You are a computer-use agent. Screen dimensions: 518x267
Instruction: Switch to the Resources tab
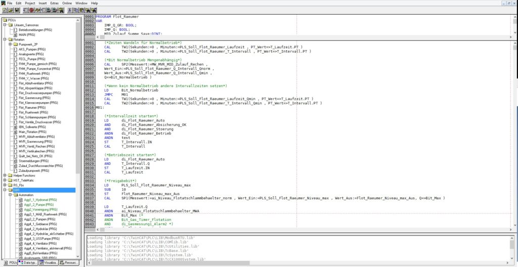click(x=69, y=263)
